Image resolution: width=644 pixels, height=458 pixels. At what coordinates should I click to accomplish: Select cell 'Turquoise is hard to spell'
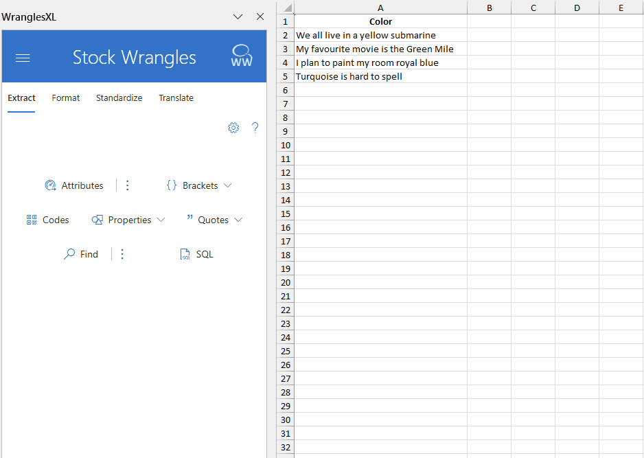[380, 76]
